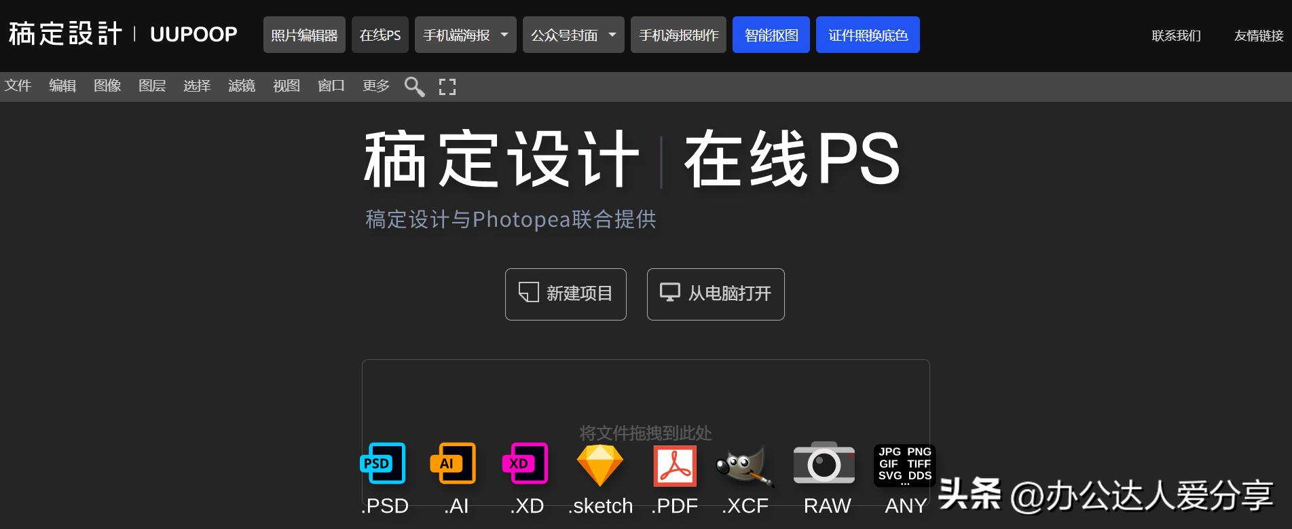Click the 稿定設計 logo in the header
The width and height of the screenshot is (1292, 529).
(x=65, y=34)
